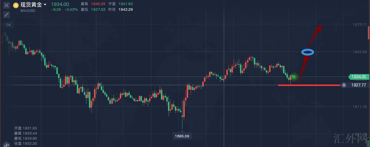
Task: Select the blue ellipse target marker
Action: 308,52
